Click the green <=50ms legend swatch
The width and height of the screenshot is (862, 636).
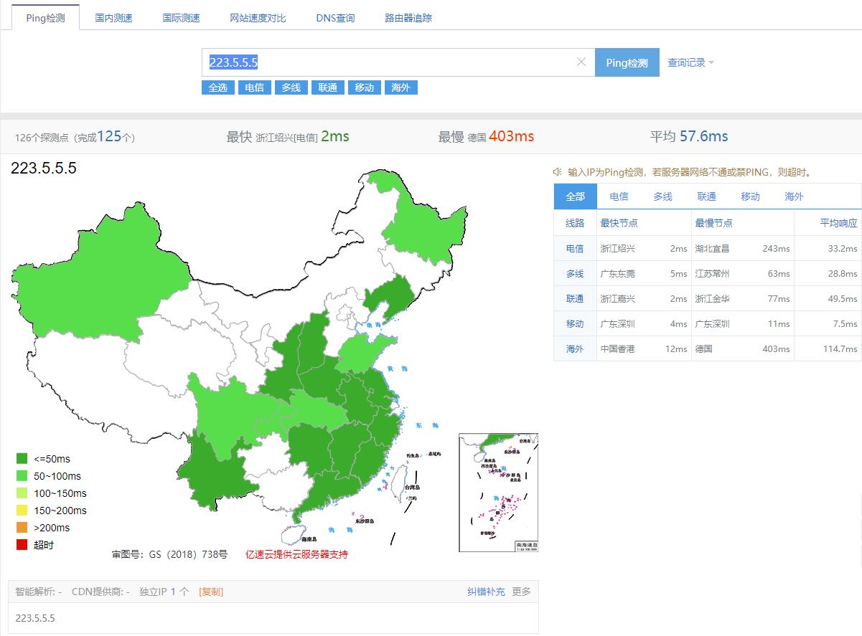coord(20,458)
